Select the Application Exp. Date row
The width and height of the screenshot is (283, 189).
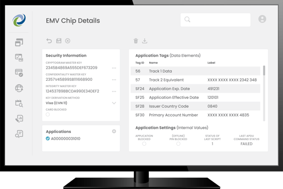196,89
